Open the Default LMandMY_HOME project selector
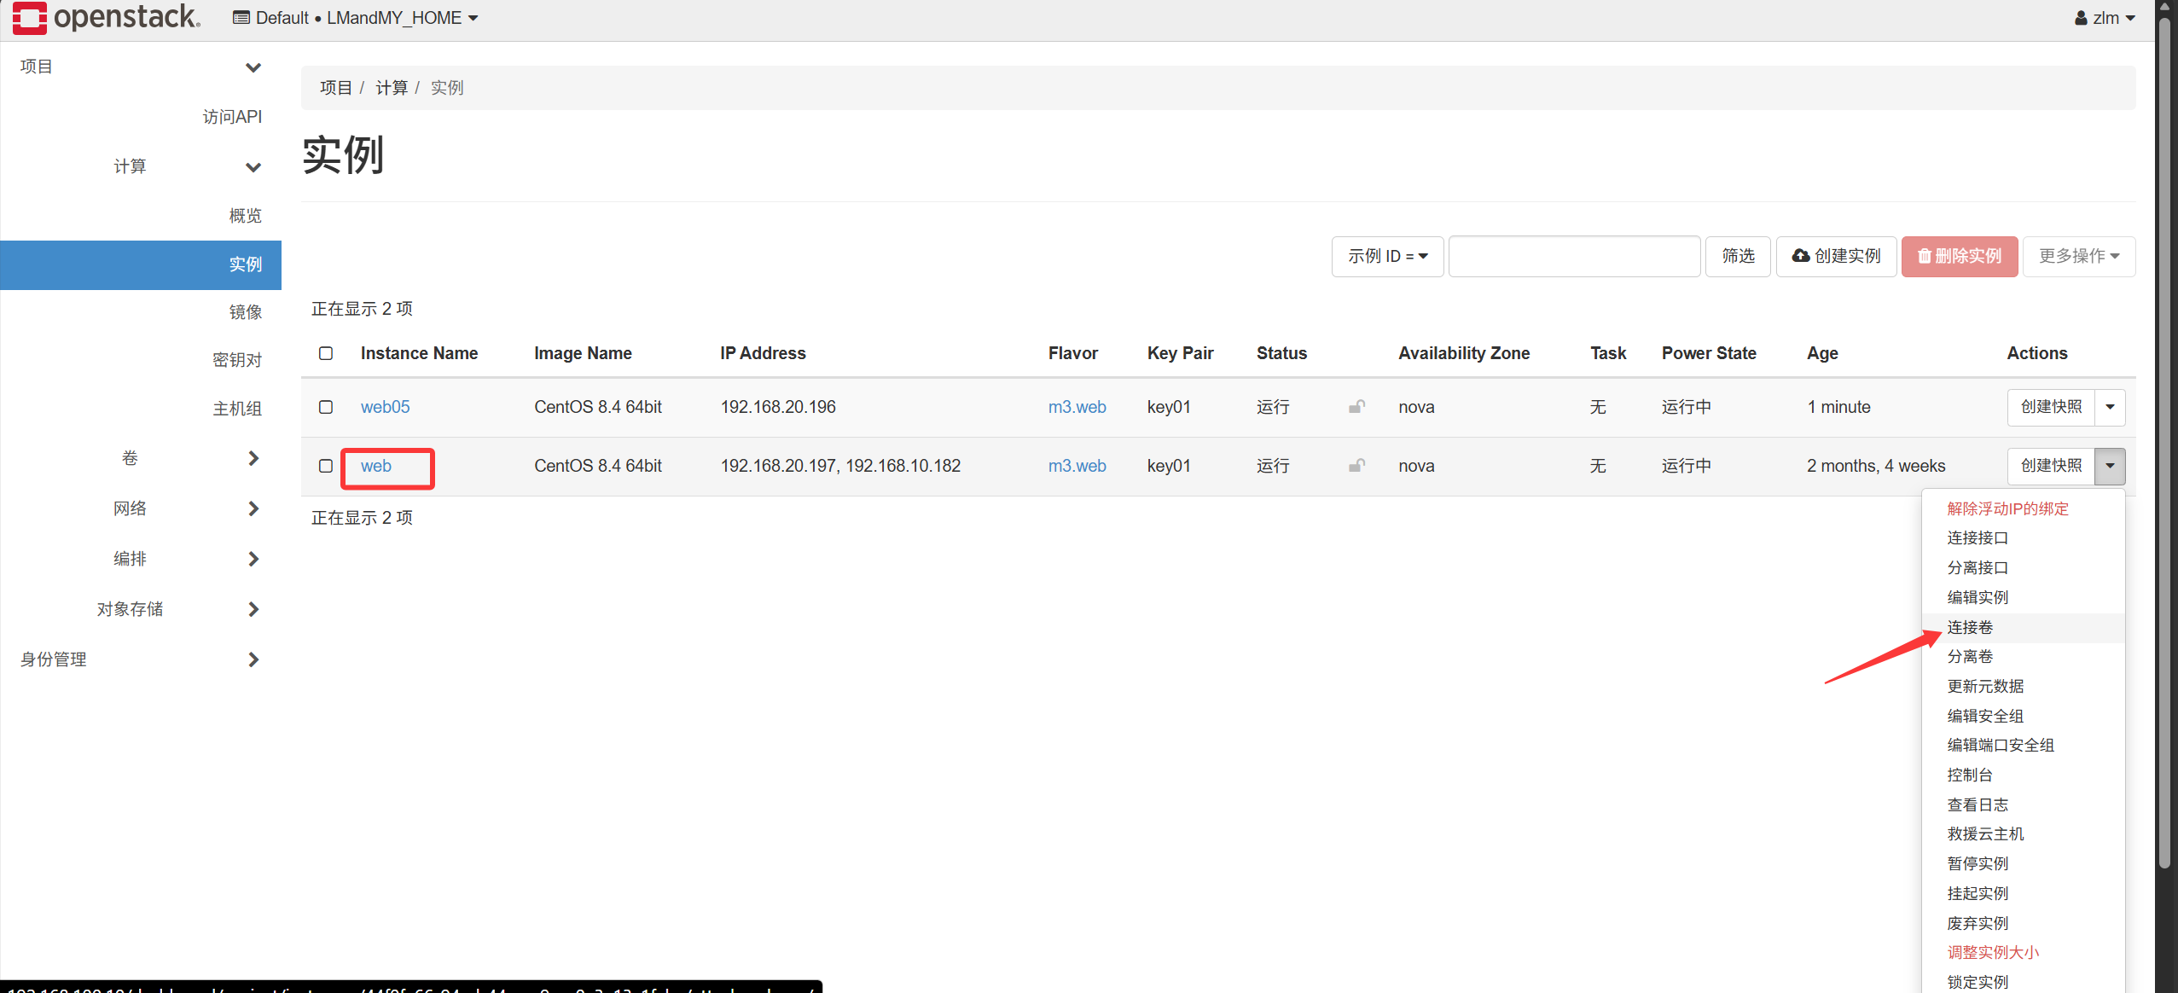The height and width of the screenshot is (993, 2178). point(356,18)
